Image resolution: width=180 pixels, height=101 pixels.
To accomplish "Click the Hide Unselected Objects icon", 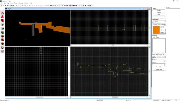I will pyautogui.click(x=34, y=6).
